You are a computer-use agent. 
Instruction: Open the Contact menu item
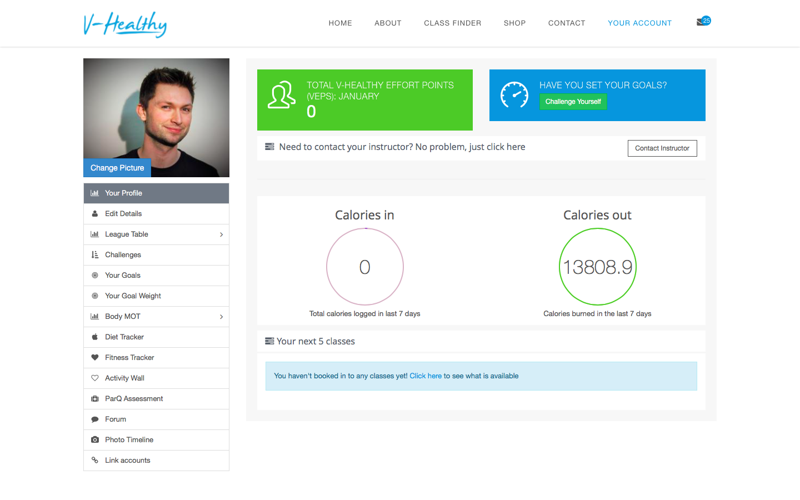click(x=567, y=23)
